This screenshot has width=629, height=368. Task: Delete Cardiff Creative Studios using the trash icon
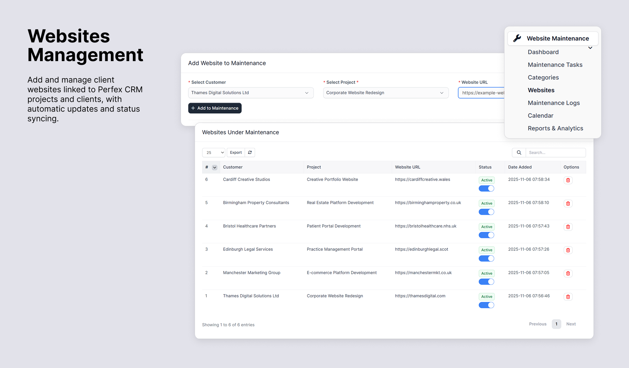pos(568,180)
